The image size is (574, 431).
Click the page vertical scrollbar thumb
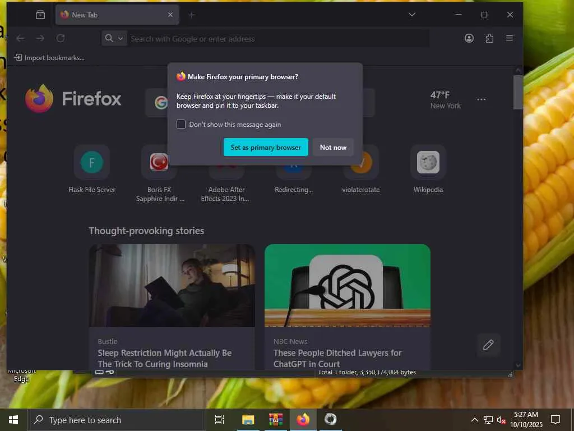[x=517, y=93]
